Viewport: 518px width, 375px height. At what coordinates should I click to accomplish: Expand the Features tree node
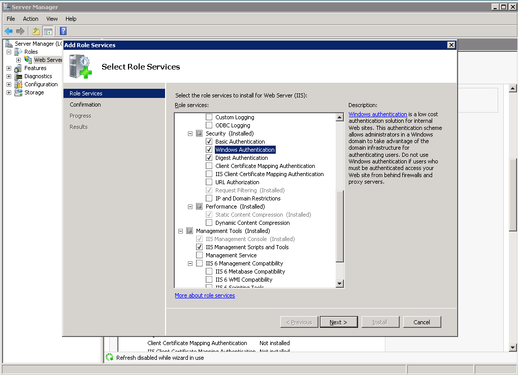(9, 69)
